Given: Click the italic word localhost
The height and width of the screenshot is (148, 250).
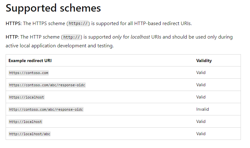Looking at the screenshot, I should (140, 37).
